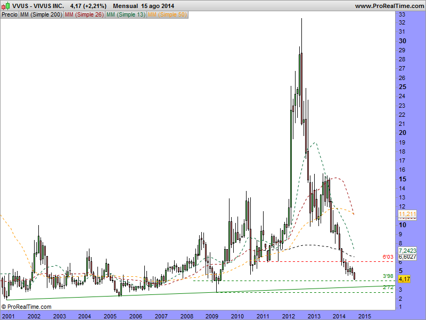This screenshot has width=426, height=320.
Task: Click the 10 mark on price axis
Action: [x=403, y=225]
